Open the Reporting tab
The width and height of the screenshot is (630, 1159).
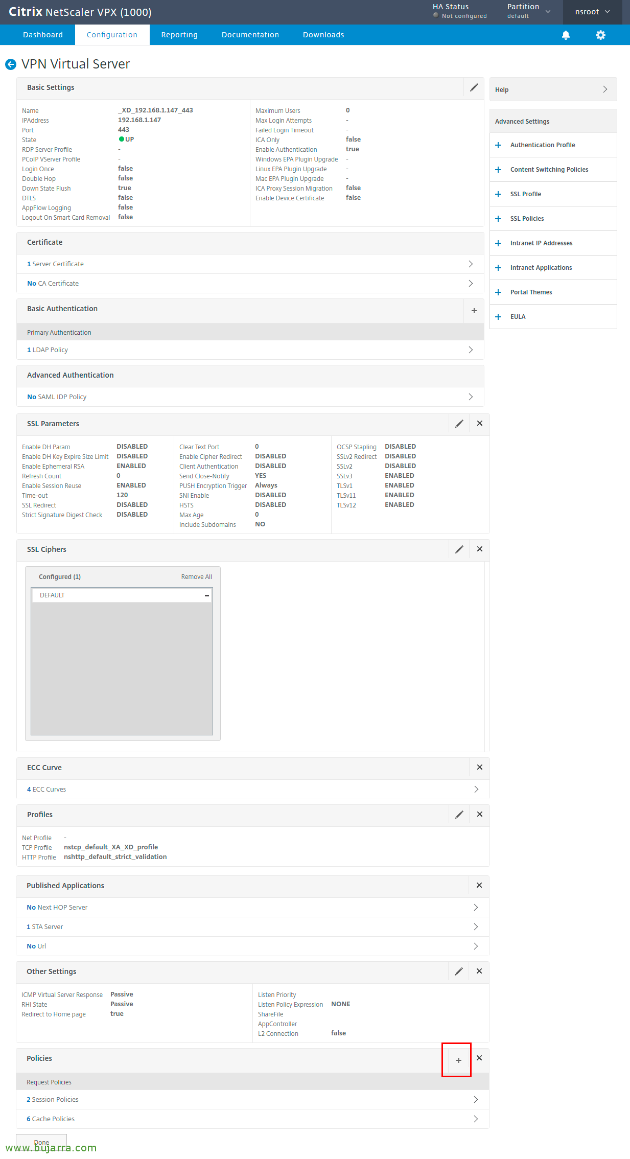coord(179,35)
